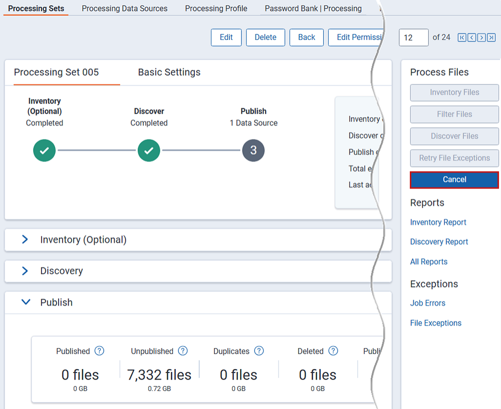
Task: Open the Basic Settings tab
Action: coord(169,72)
